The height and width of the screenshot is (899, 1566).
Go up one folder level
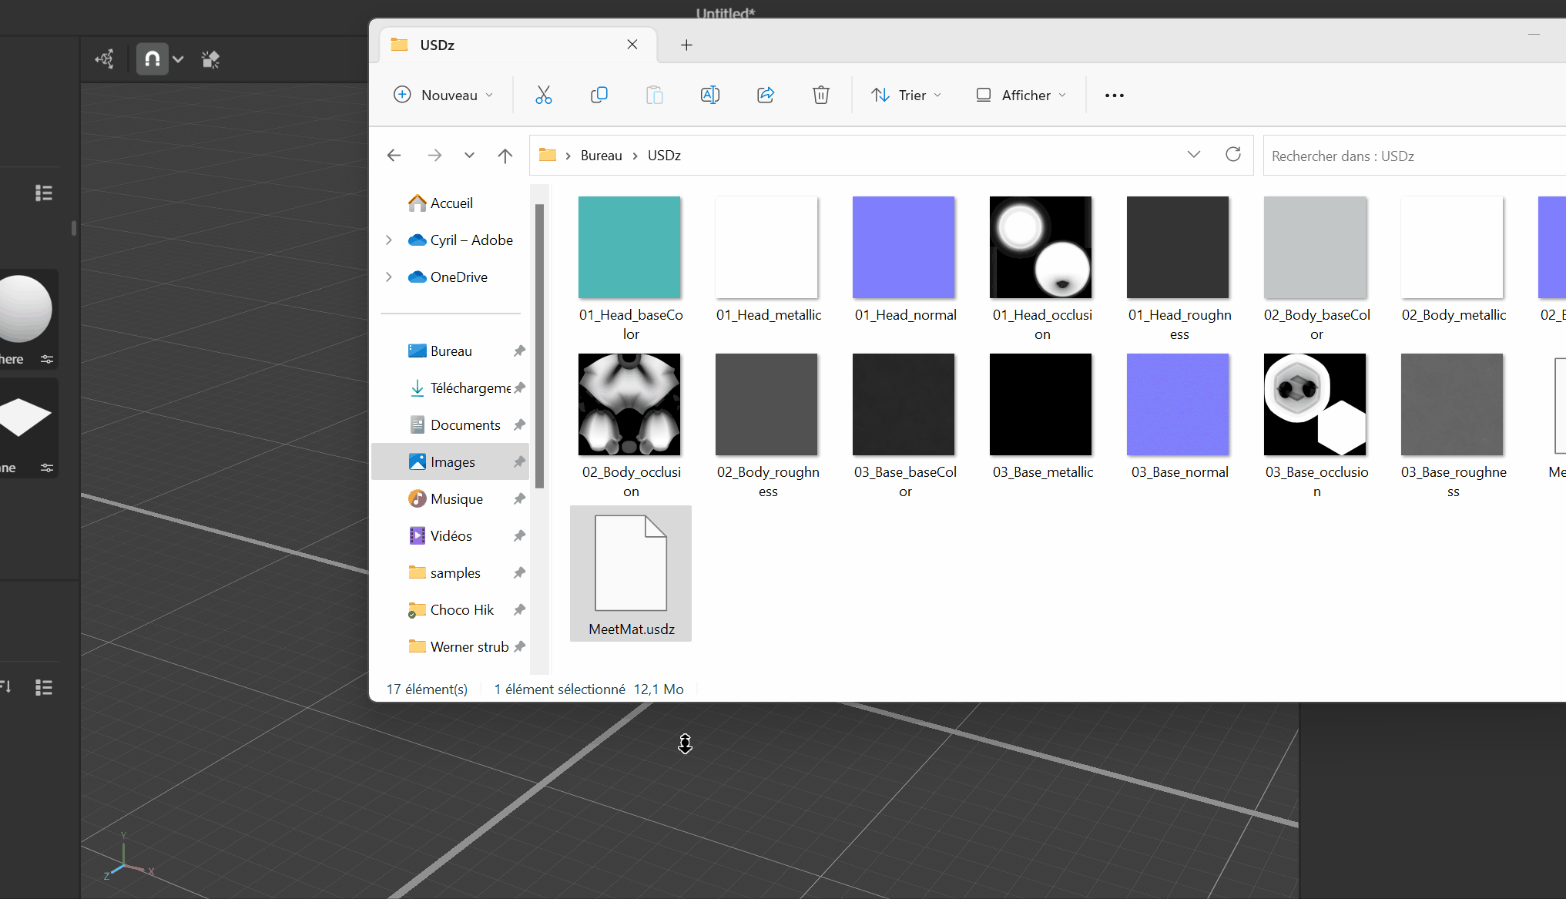coord(505,156)
